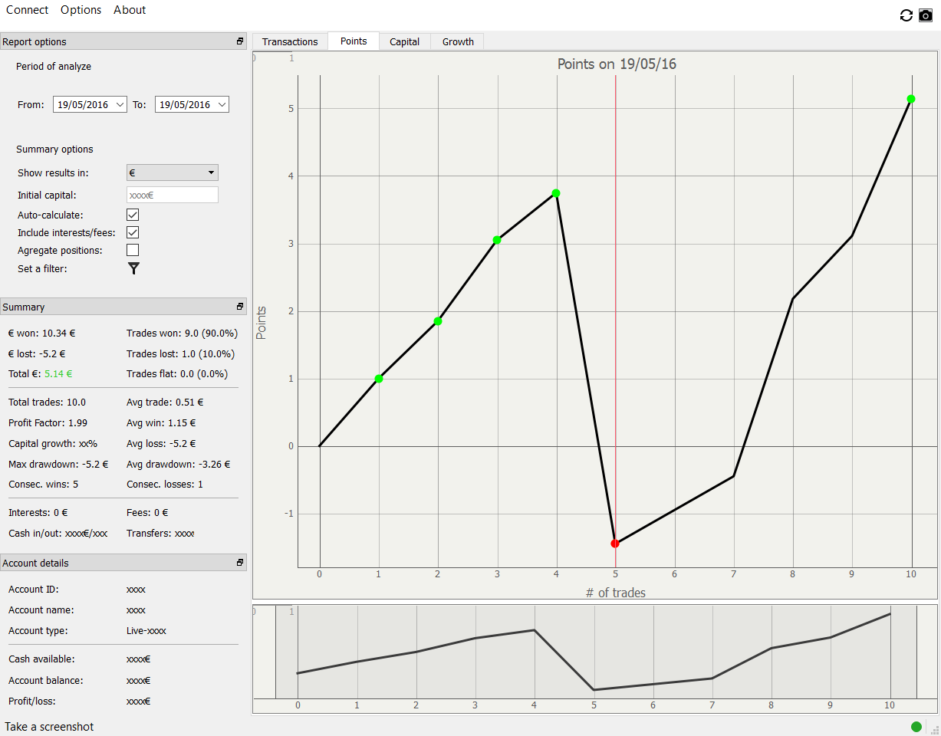Open the Connect menu
The image size is (941, 736).
coord(27,10)
